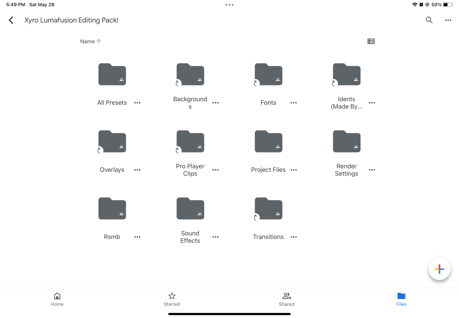Open the Overlays folder icon
The image size is (459, 318).
tap(112, 141)
